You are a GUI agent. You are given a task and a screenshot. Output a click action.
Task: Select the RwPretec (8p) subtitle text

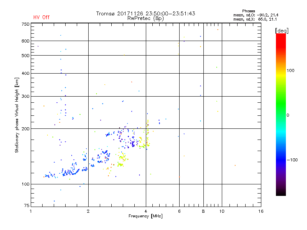point(145,18)
